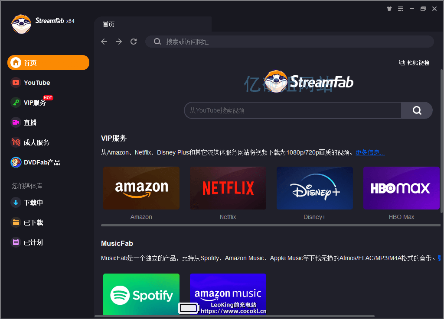This screenshot has height=319, width=444.
Task: Restore down the StreamFab window
Action: [x=423, y=9]
